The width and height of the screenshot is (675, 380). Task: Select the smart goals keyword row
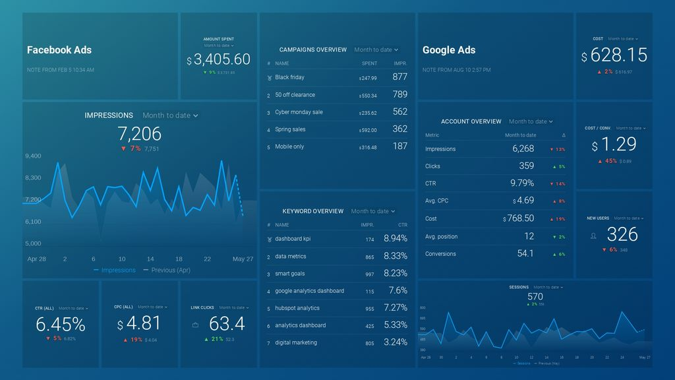[337, 274]
